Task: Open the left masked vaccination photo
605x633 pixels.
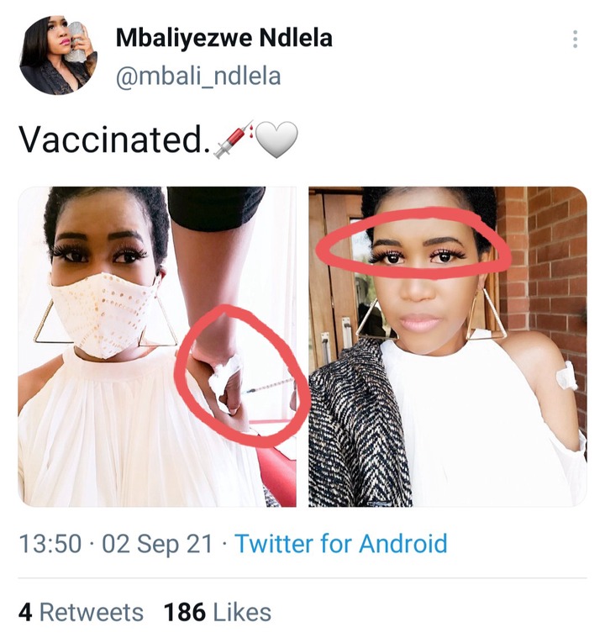Action: coord(157,346)
